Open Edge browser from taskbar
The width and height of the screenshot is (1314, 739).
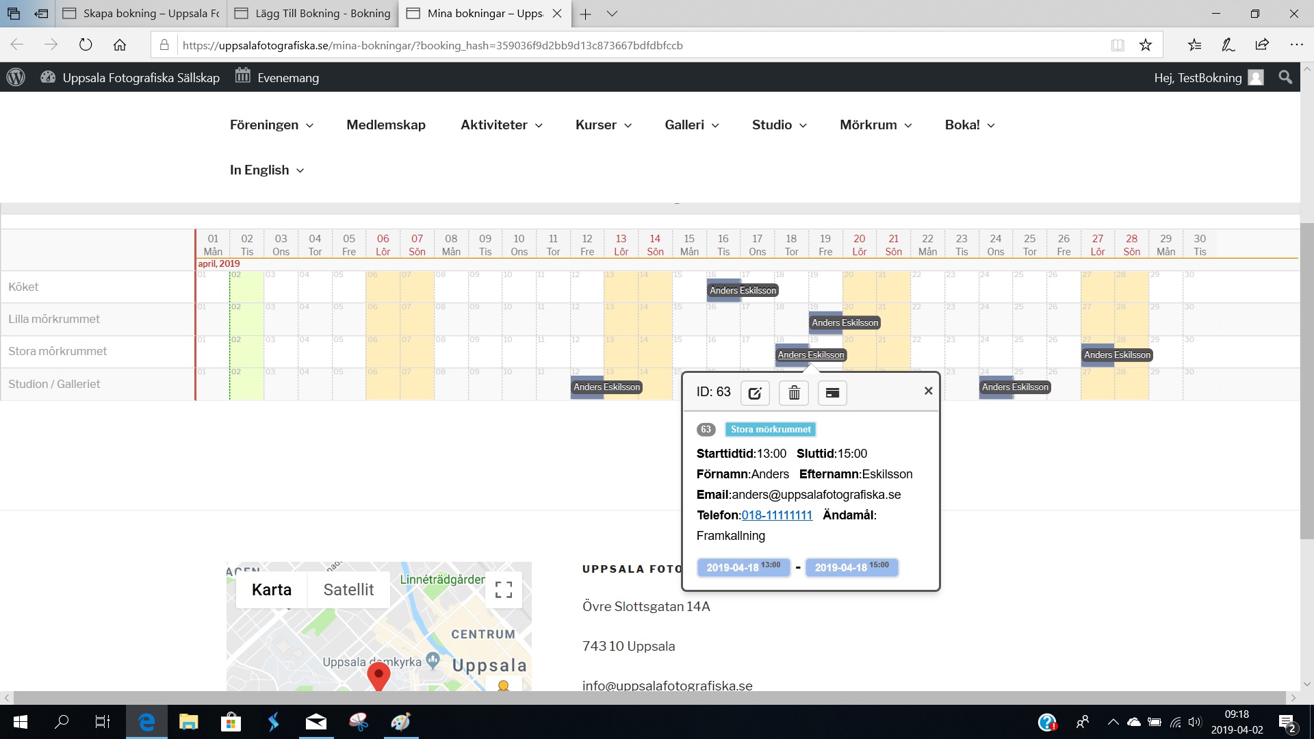point(146,722)
